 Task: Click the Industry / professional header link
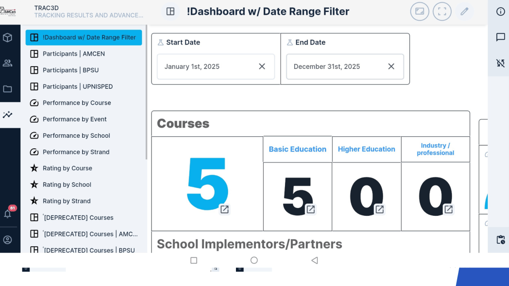pyautogui.click(x=435, y=149)
